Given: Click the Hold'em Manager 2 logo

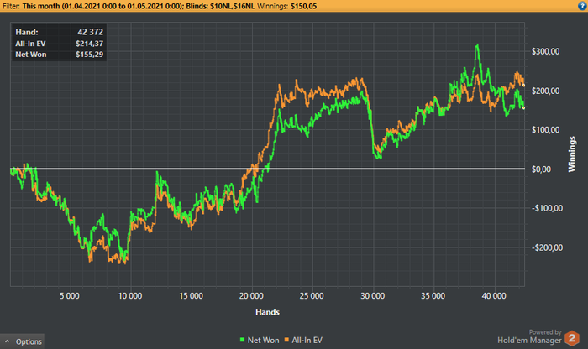Looking at the screenshot, I should tap(572, 338).
